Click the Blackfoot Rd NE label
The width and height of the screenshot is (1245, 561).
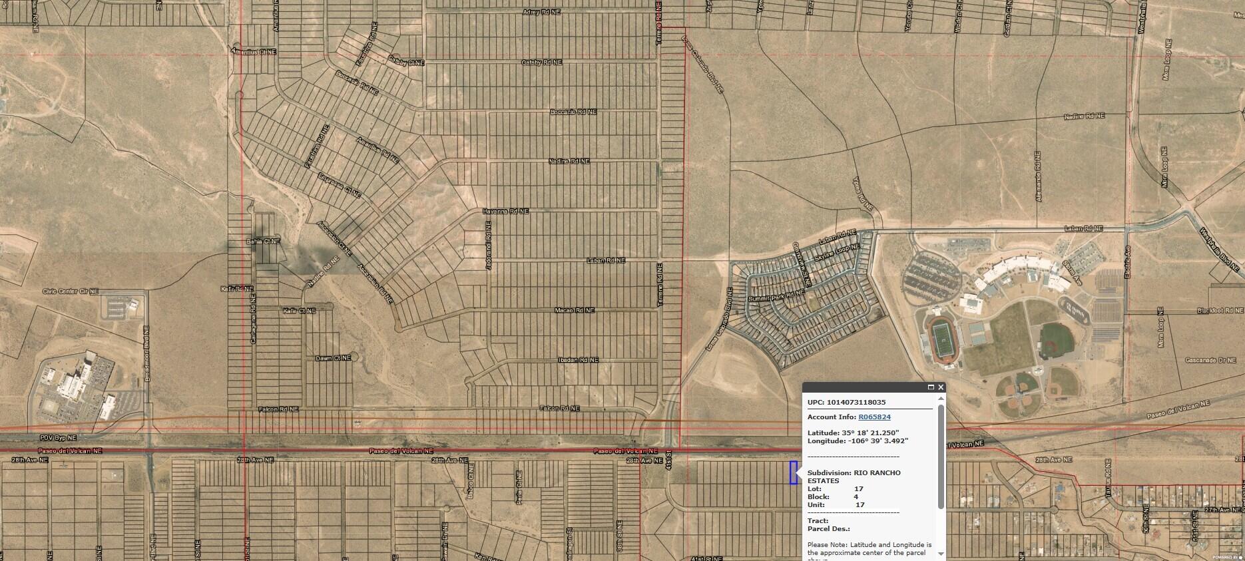coord(1220,311)
